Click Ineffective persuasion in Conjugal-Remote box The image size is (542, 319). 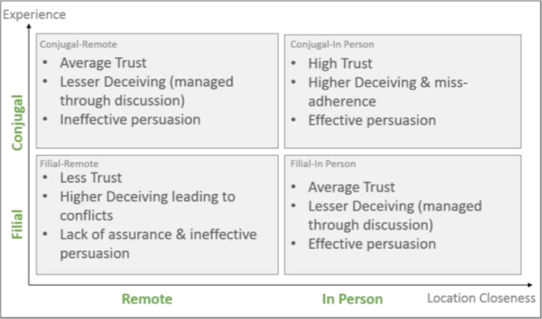(131, 120)
